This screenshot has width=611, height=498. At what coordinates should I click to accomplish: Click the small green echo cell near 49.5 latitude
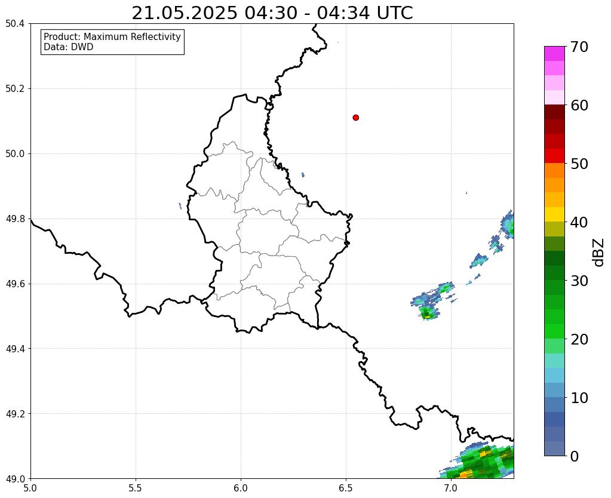tap(428, 313)
